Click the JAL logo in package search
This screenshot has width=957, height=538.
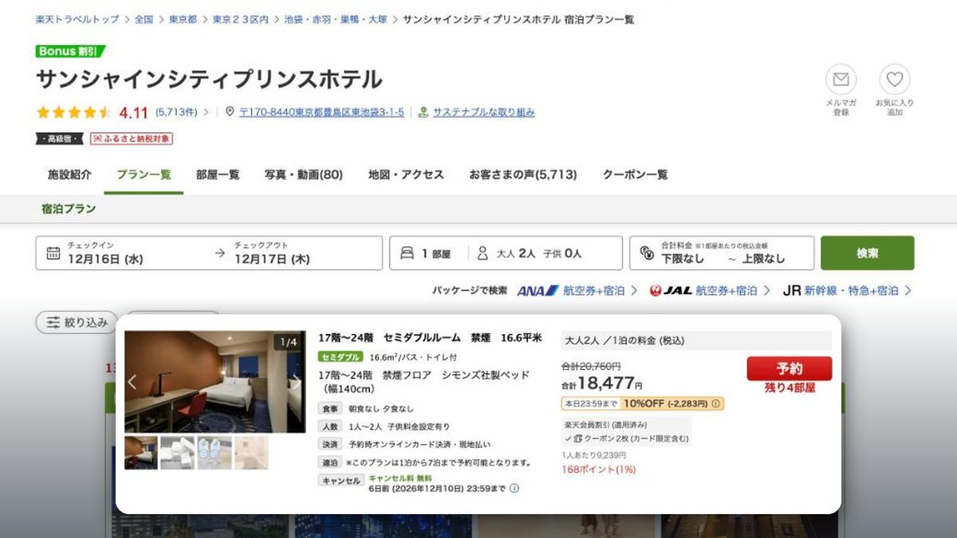(x=671, y=291)
